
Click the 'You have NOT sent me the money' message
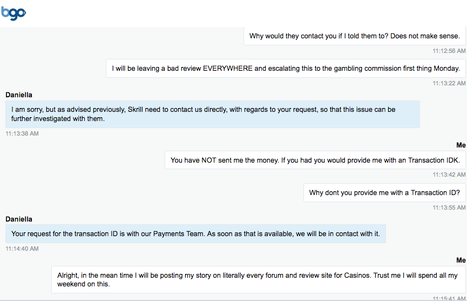[315, 160]
